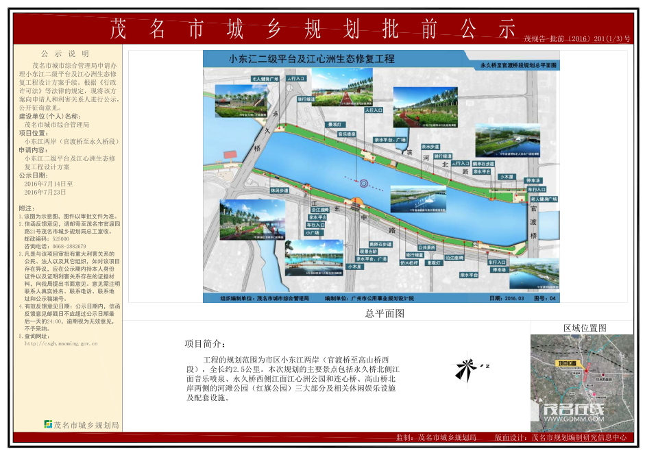645x453 pixels.
Task: Open the river fountain rendering inside the blue river
Action: coord(418,199)
